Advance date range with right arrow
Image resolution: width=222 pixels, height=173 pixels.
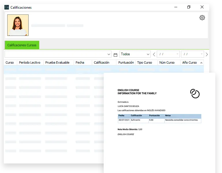[x=207, y=54]
